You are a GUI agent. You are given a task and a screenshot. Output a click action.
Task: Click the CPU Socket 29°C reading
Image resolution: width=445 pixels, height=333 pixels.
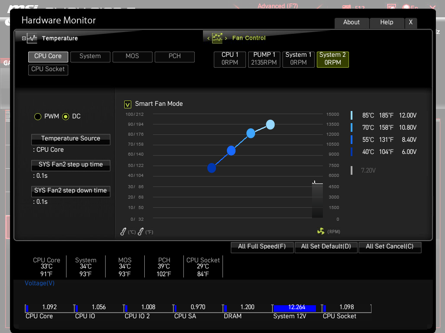[203, 267]
